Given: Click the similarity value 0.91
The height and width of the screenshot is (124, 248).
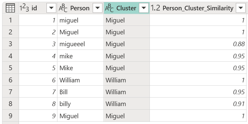Looking at the screenshot, I should [x=239, y=104].
